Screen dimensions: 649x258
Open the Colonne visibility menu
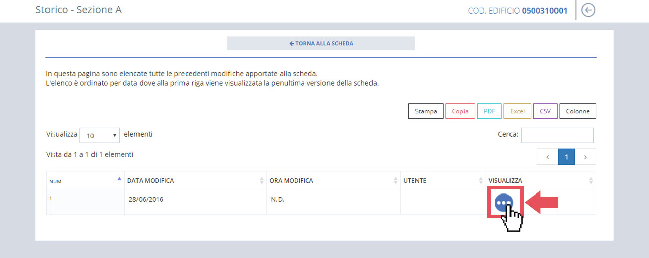tap(578, 111)
